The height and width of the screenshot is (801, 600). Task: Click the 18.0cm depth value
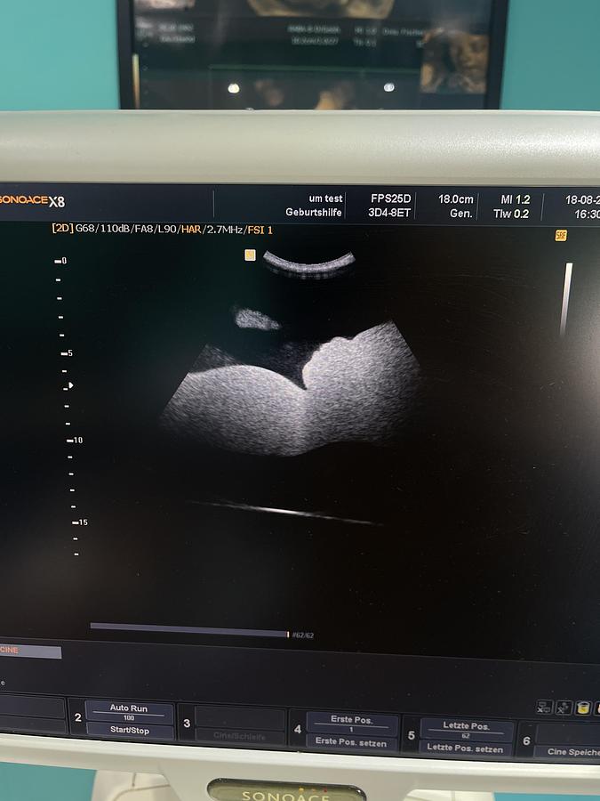point(456,199)
